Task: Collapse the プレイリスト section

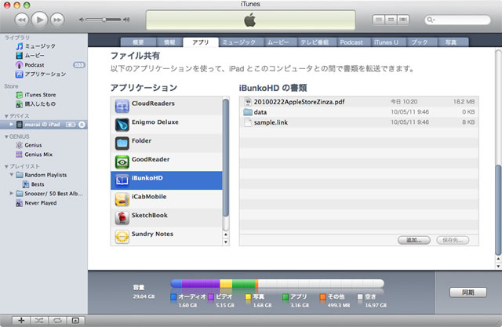Action: tap(6, 166)
